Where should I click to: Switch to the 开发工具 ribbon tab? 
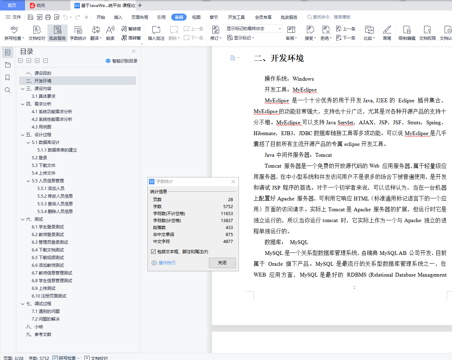236,17
